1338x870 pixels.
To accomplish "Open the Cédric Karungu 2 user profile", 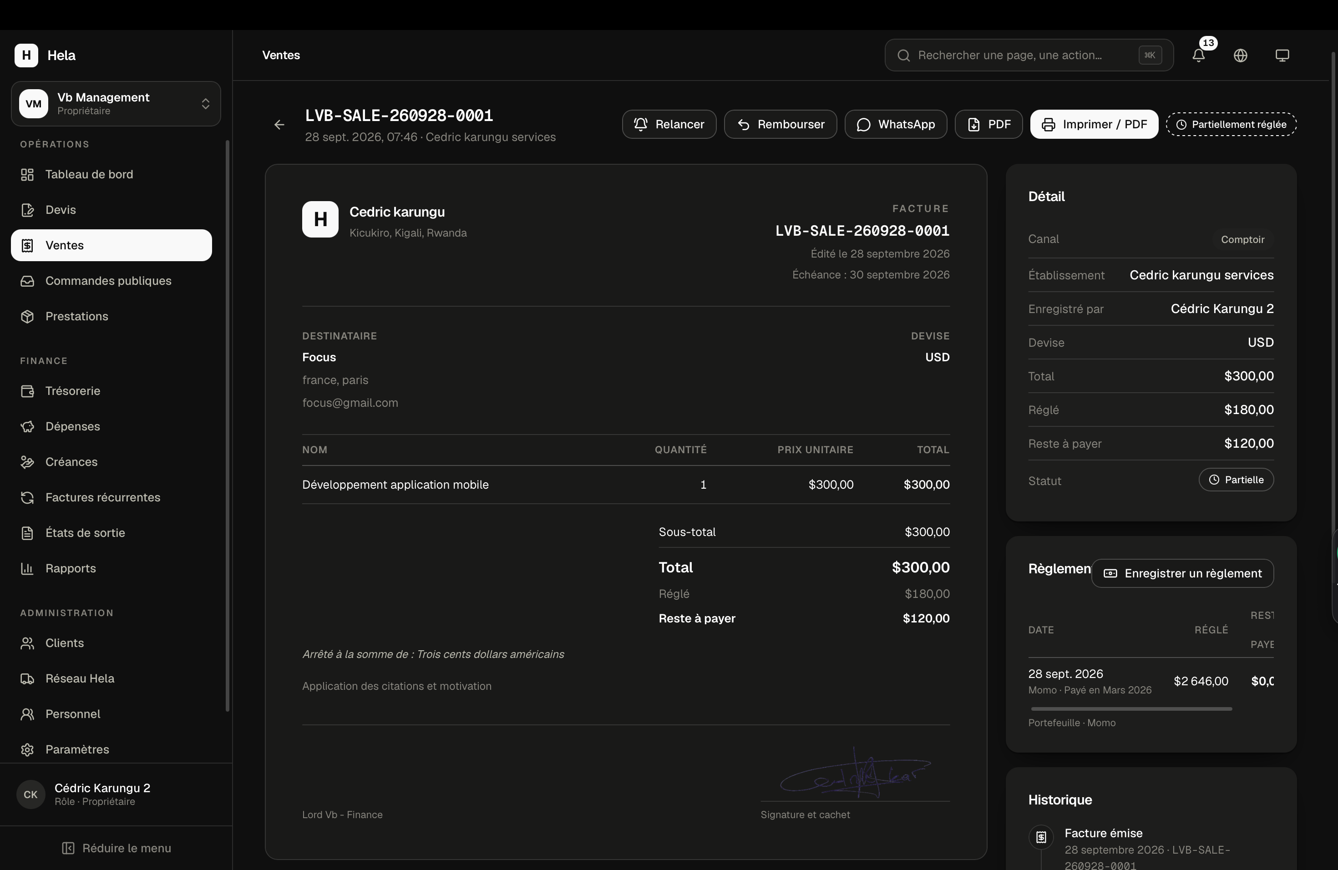I will click(x=116, y=794).
